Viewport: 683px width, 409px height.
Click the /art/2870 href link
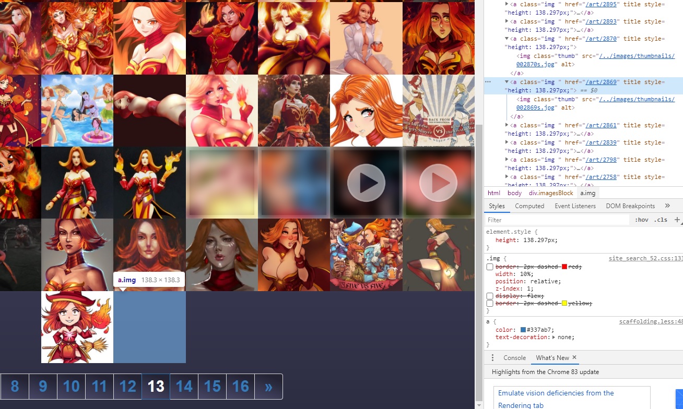tap(602, 39)
